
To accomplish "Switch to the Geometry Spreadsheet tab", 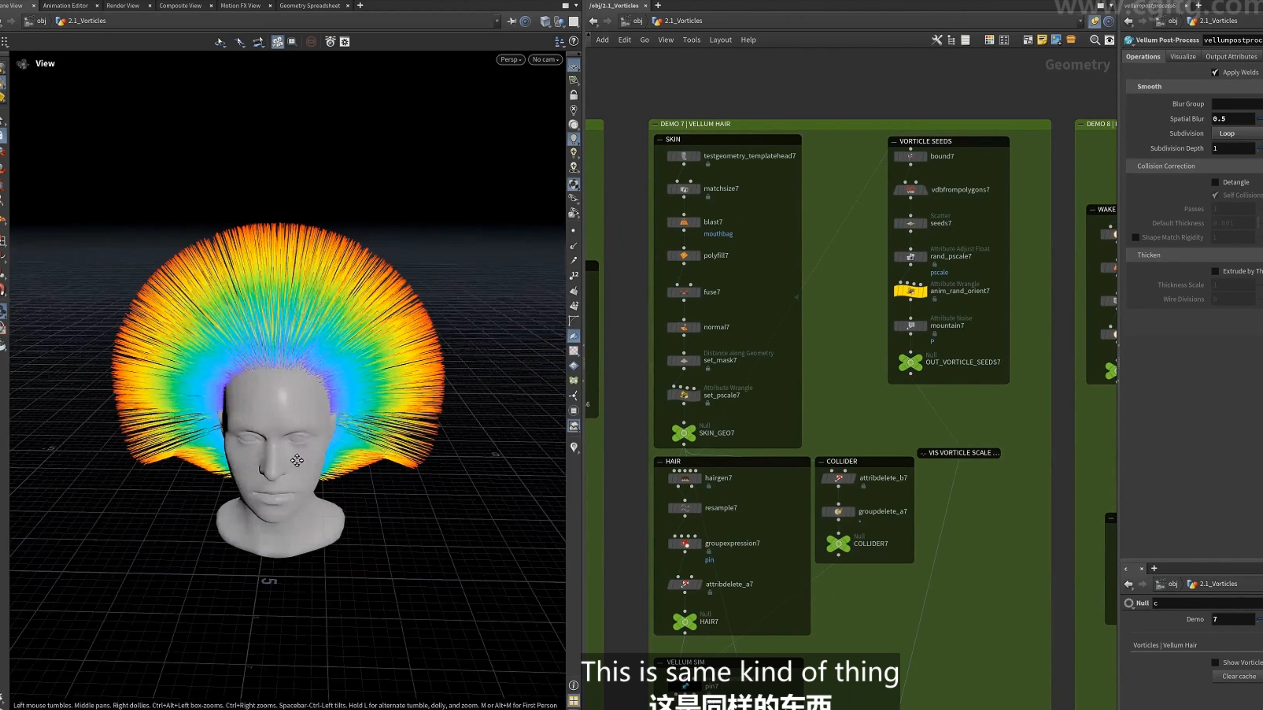I will click(309, 6).
